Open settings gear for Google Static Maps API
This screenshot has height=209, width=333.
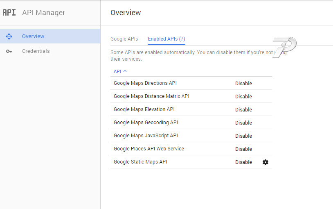[265, 162]
